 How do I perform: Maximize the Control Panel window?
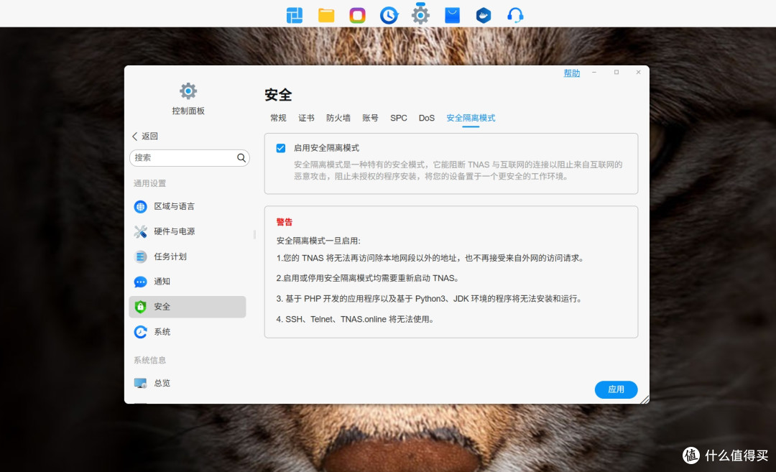(x=616, y=73)
